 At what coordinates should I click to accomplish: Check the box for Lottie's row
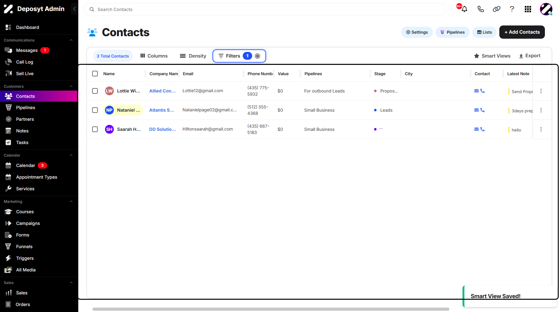(95, 91)
